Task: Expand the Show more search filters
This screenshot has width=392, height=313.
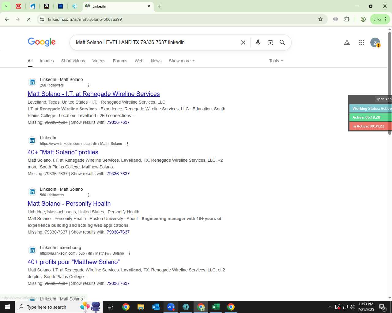Action: coord(182,61)
